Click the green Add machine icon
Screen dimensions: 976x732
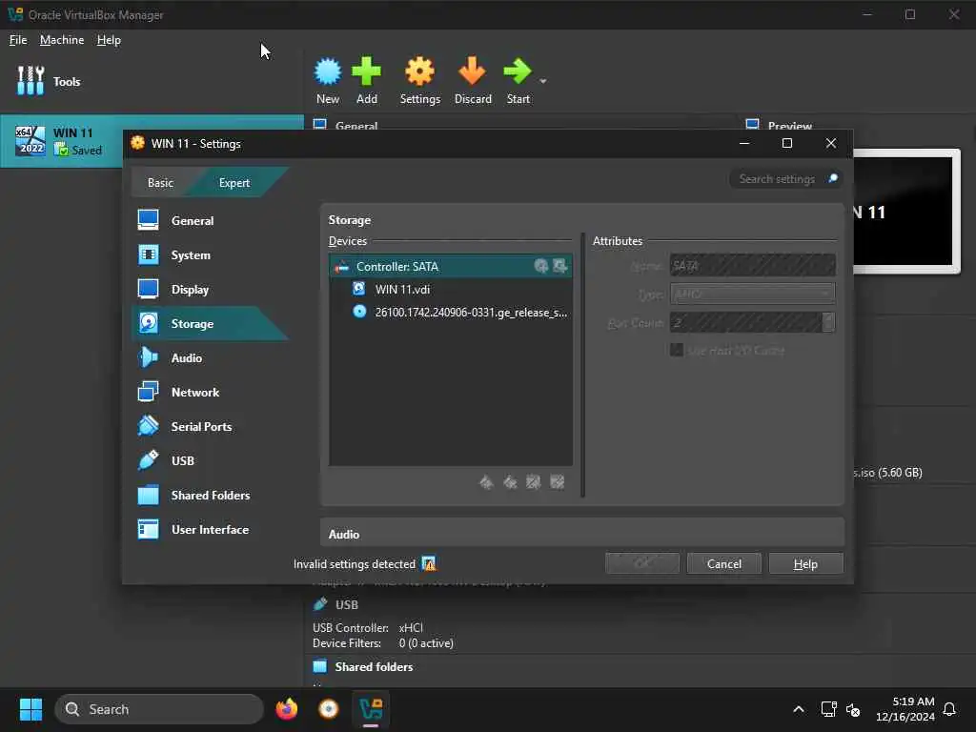tap(366, 71)
